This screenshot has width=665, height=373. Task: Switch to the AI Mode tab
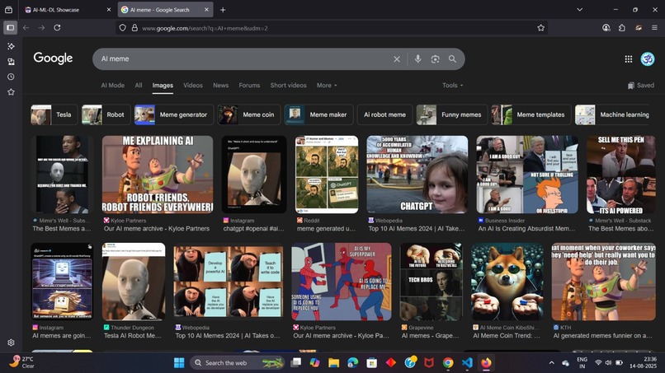point(113,85)
